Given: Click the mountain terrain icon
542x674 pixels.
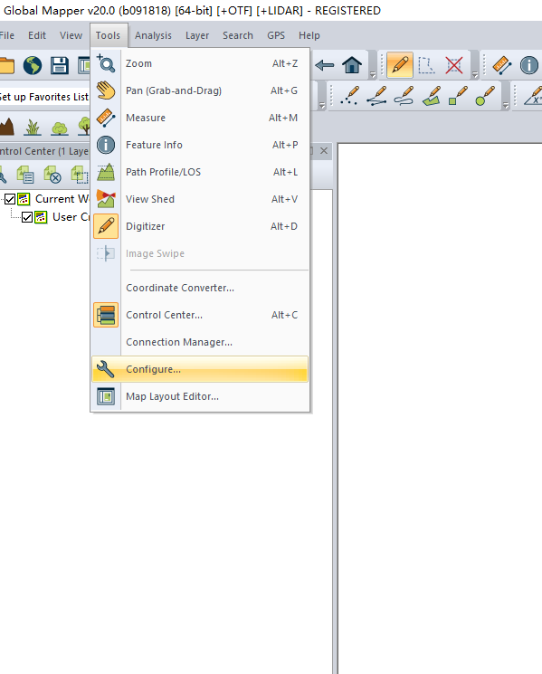Looking at the screenshot, I should 7,127.
